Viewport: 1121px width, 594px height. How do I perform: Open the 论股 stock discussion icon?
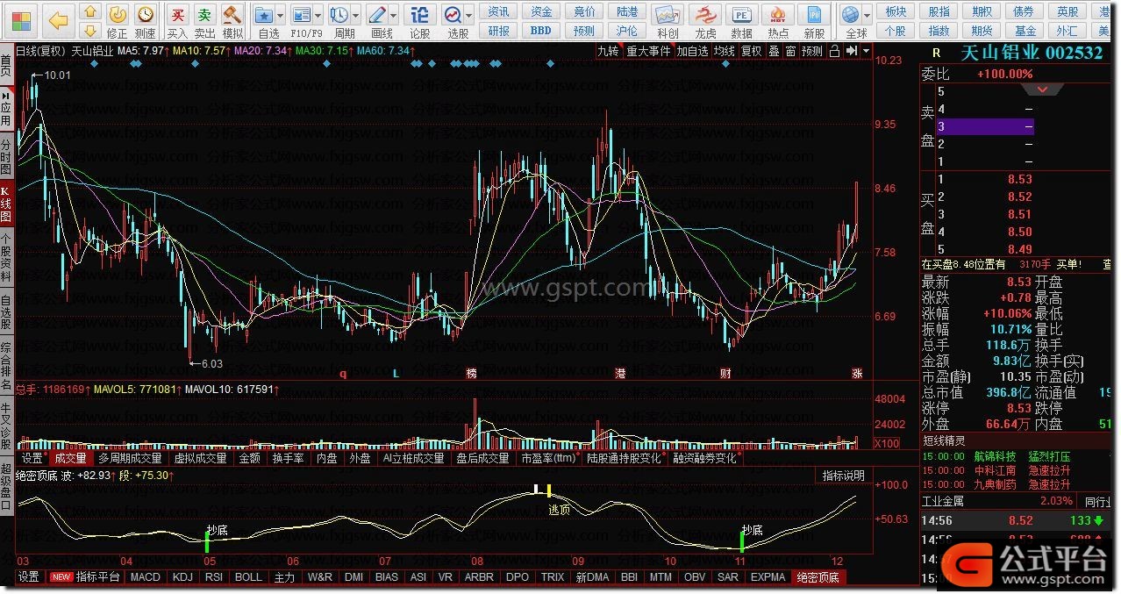(420, 21)
